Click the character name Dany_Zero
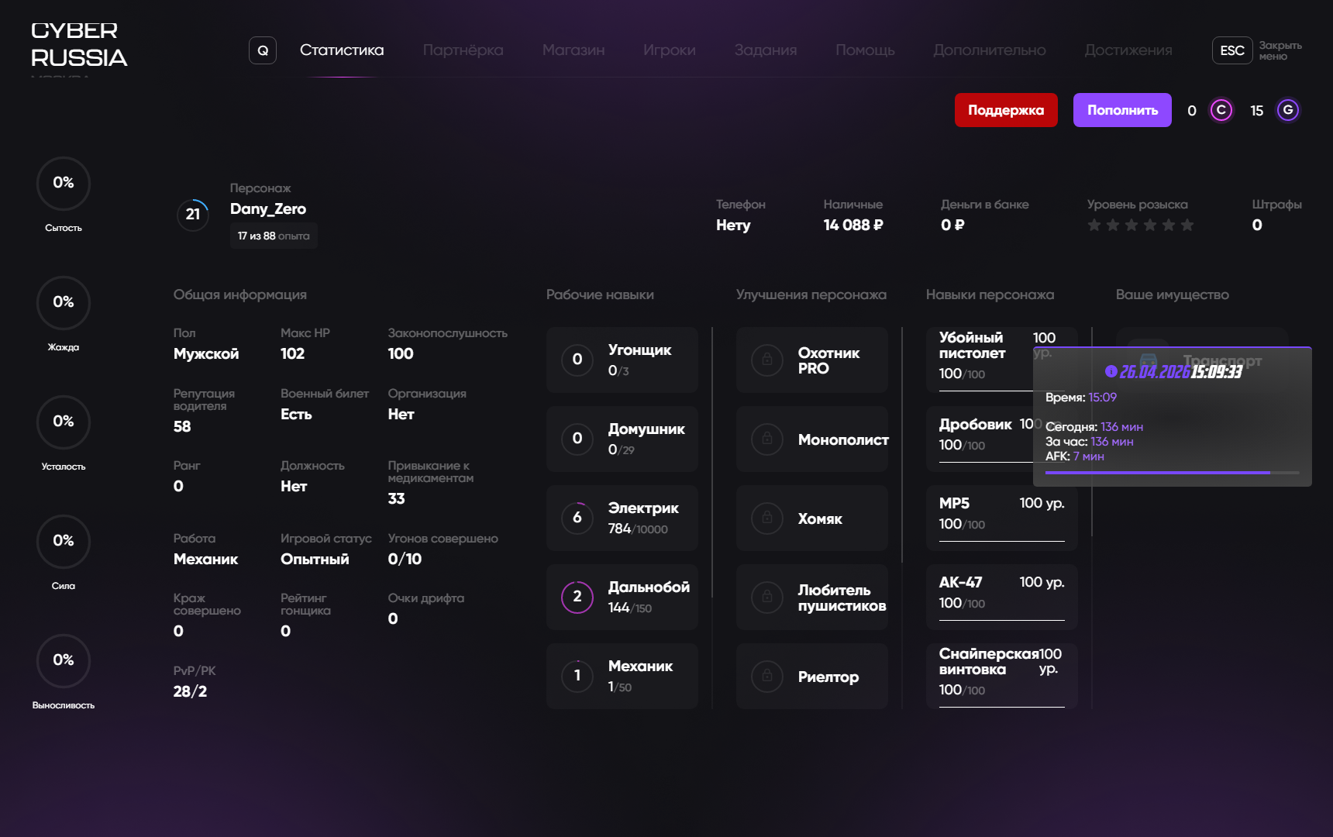The width and height of the screenshot is (1333, 837). tap(268, 209)
